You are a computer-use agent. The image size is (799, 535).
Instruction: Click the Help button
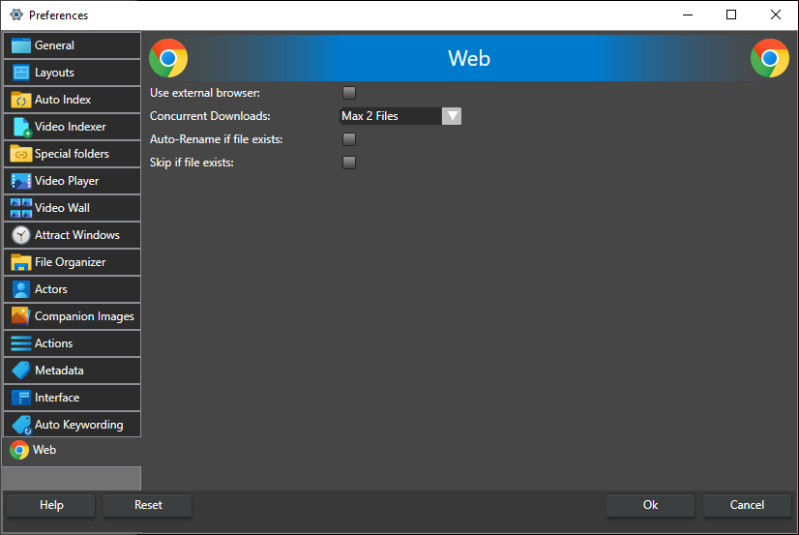[x=51, y=505]
